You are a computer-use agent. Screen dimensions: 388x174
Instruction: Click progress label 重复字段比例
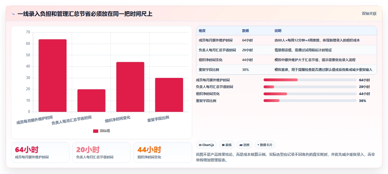pos(206,101)
